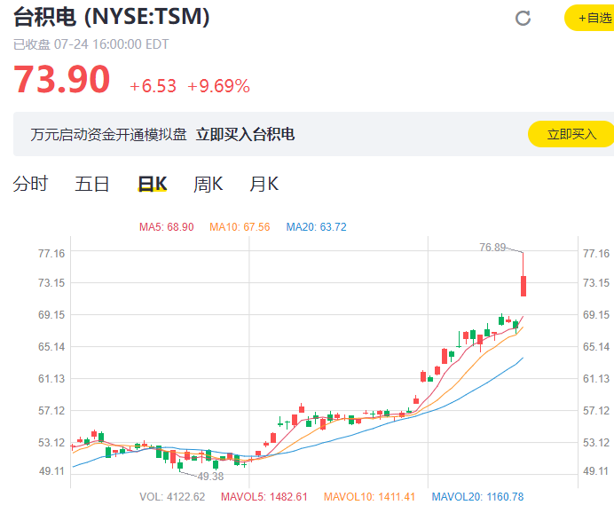The image size is (614, 505).
Task: Click the refresh icon next to the stock title
Action: pos(523,18)
